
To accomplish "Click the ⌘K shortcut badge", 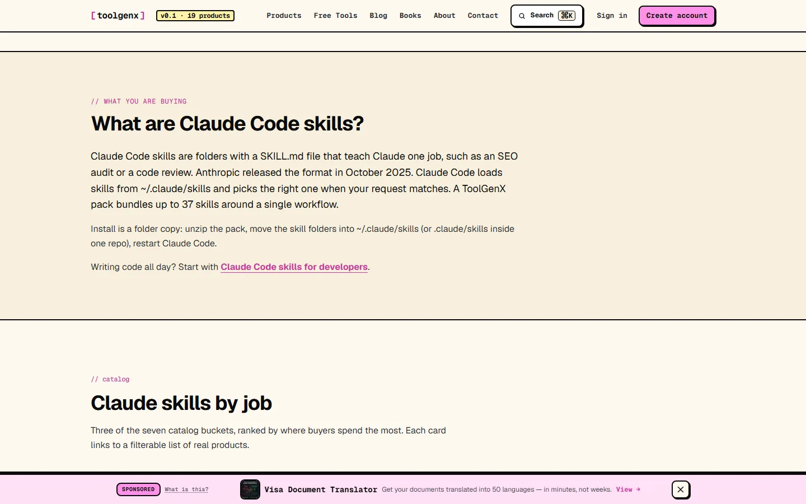I will point(566,16).
